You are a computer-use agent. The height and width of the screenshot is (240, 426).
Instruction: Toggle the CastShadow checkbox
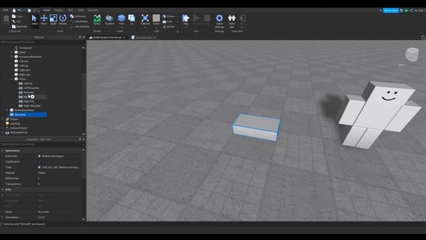point(40,161)
